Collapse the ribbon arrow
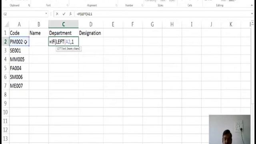The width and height of the screenshot is (256, 144). [x=252, y=5]
